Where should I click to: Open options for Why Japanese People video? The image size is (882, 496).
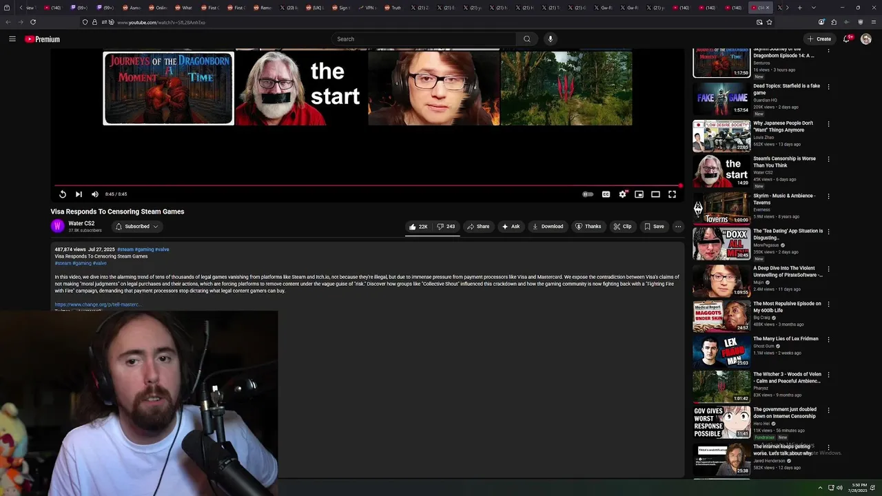pyautogui.click(x=828, y=124)
